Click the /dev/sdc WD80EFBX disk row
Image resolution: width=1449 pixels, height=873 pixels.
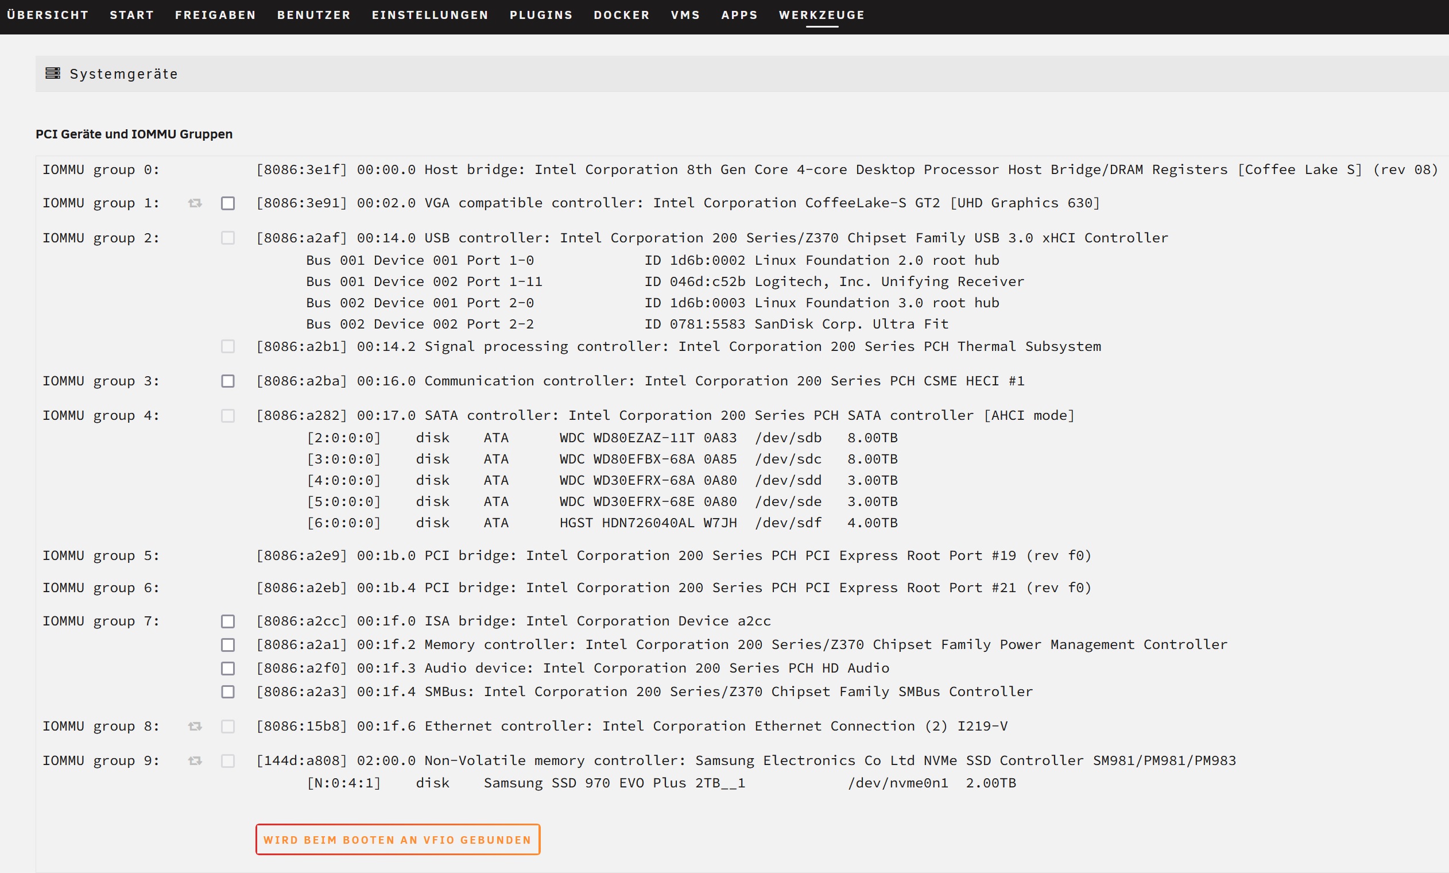(x=603, y=459)
